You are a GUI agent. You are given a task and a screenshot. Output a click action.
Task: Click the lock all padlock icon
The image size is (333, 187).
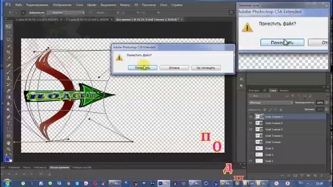coord(281,110)
